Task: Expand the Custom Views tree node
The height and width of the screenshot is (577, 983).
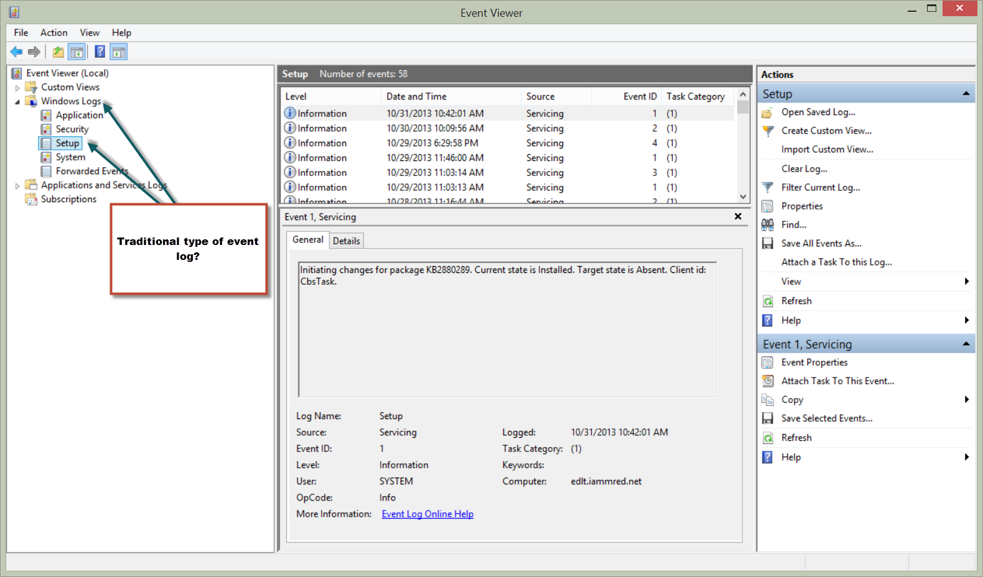Action: coord(17,88)
